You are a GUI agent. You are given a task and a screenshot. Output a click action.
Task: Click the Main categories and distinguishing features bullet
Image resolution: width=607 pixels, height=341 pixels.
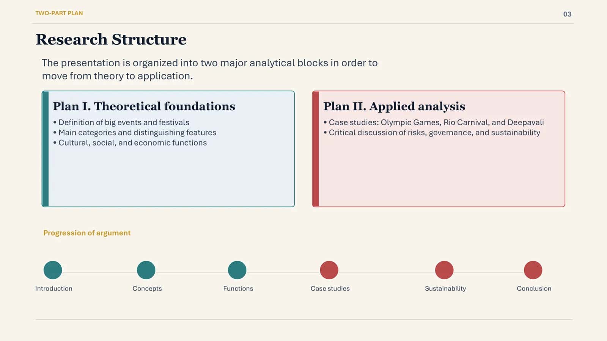[135, 133]
